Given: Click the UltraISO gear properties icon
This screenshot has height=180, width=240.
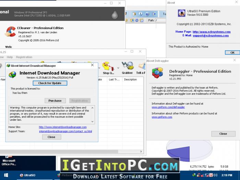Looking at the screenshot, I should [x=137, y=20].
